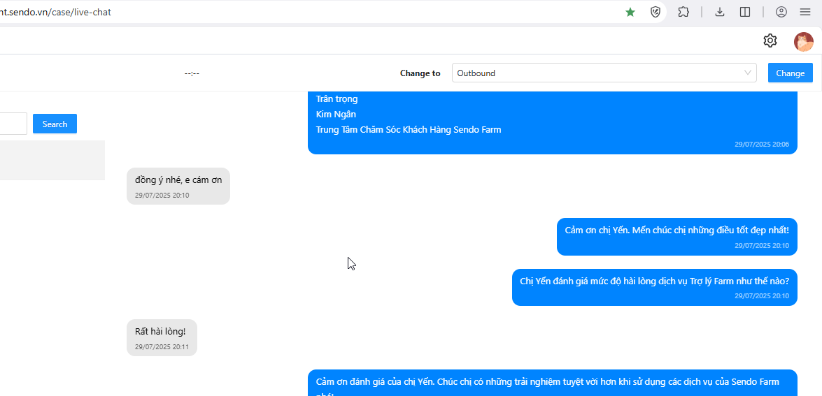Click the gray highlighted panel under Search
This screenshot has height=396, width=822.
click(x=52, y=160)
